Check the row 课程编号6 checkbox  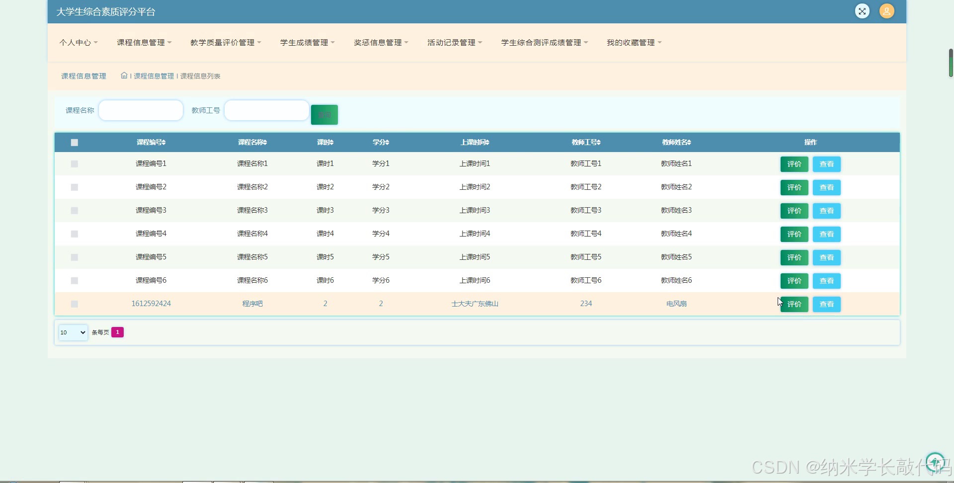pos(75,281)
